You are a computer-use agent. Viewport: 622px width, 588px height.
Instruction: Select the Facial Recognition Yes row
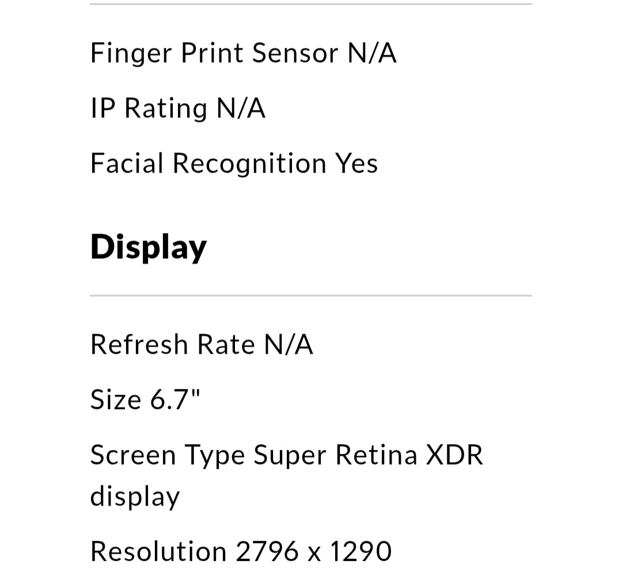(x=234, y=163)
